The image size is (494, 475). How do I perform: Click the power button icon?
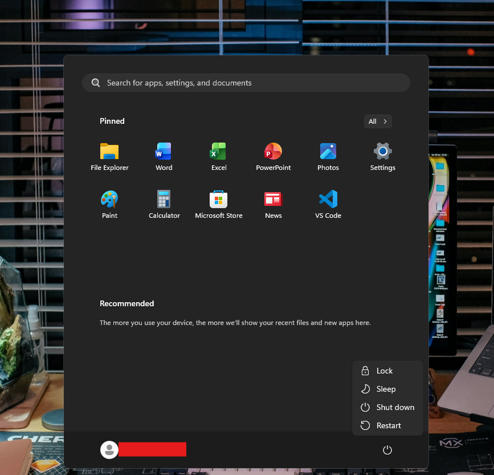coord(387,450)
